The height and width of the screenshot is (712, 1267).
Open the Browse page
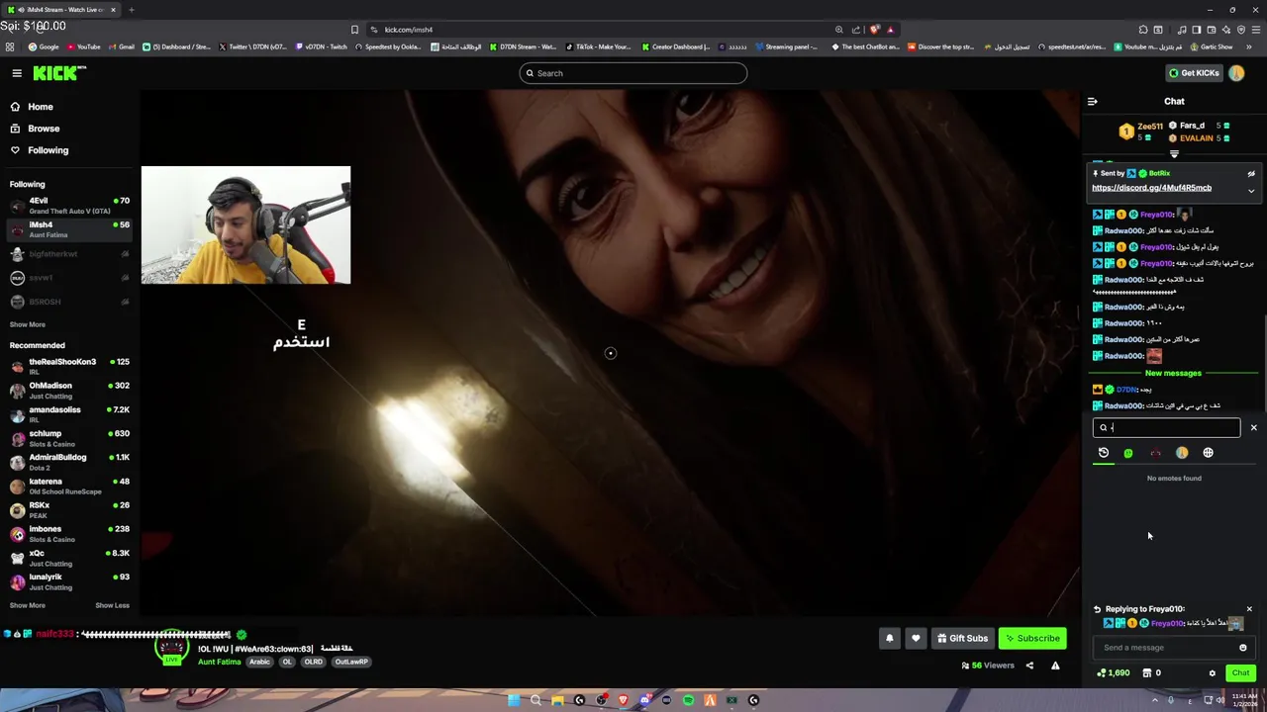tap(44, 129)
